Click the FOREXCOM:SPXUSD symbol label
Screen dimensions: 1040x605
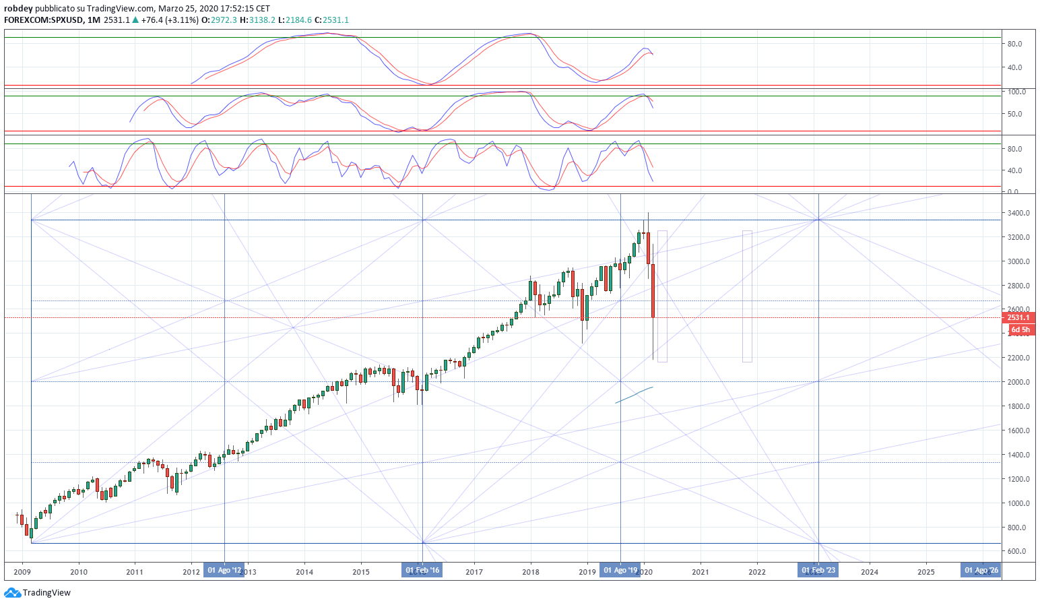point(44,20)
